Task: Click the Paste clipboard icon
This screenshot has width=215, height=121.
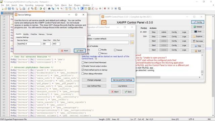Action: [36, 8]
